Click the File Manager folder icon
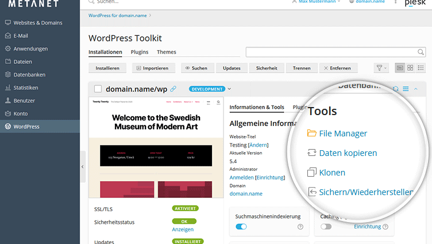Image resolution: width=432 pixels, height=244 pixels. [x=311, y=133]
